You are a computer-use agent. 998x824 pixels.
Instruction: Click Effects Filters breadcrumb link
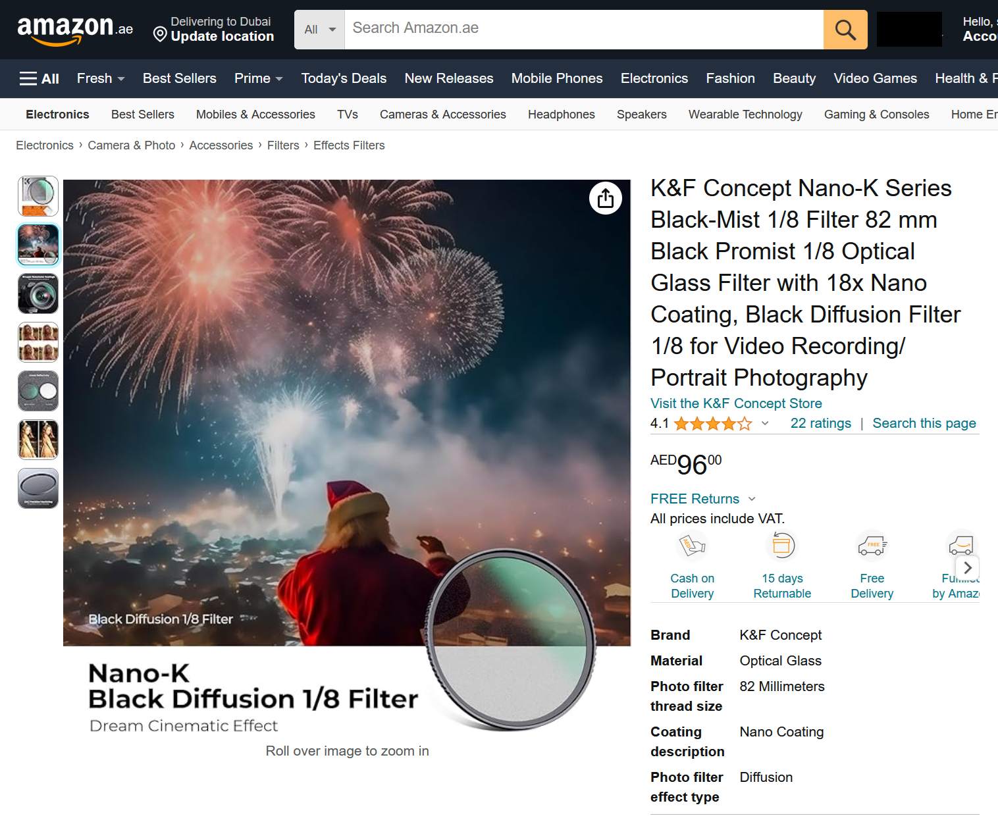(349, 145)
